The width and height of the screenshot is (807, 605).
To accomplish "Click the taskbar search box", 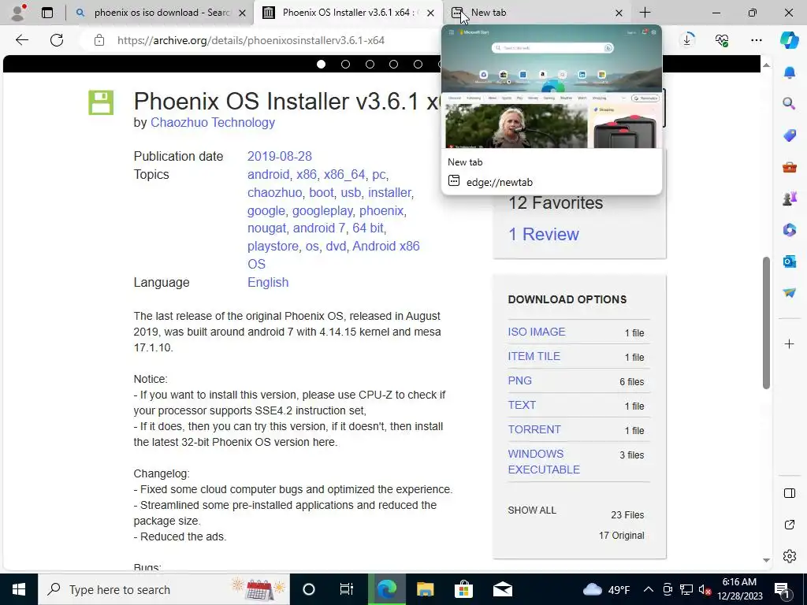I will [x=164, y=589].
